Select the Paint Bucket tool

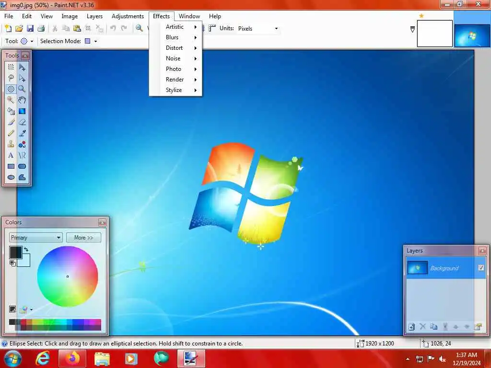pyautogui.click(x=11, y=111)
